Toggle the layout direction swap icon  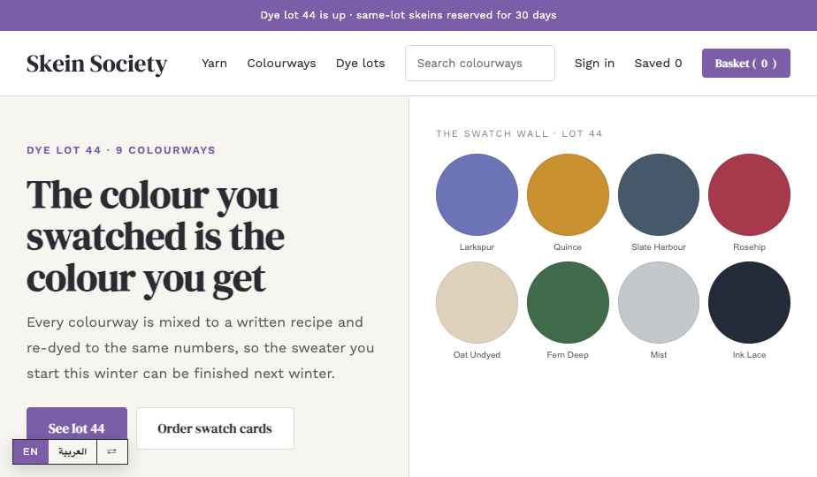(x=112, y=451)
